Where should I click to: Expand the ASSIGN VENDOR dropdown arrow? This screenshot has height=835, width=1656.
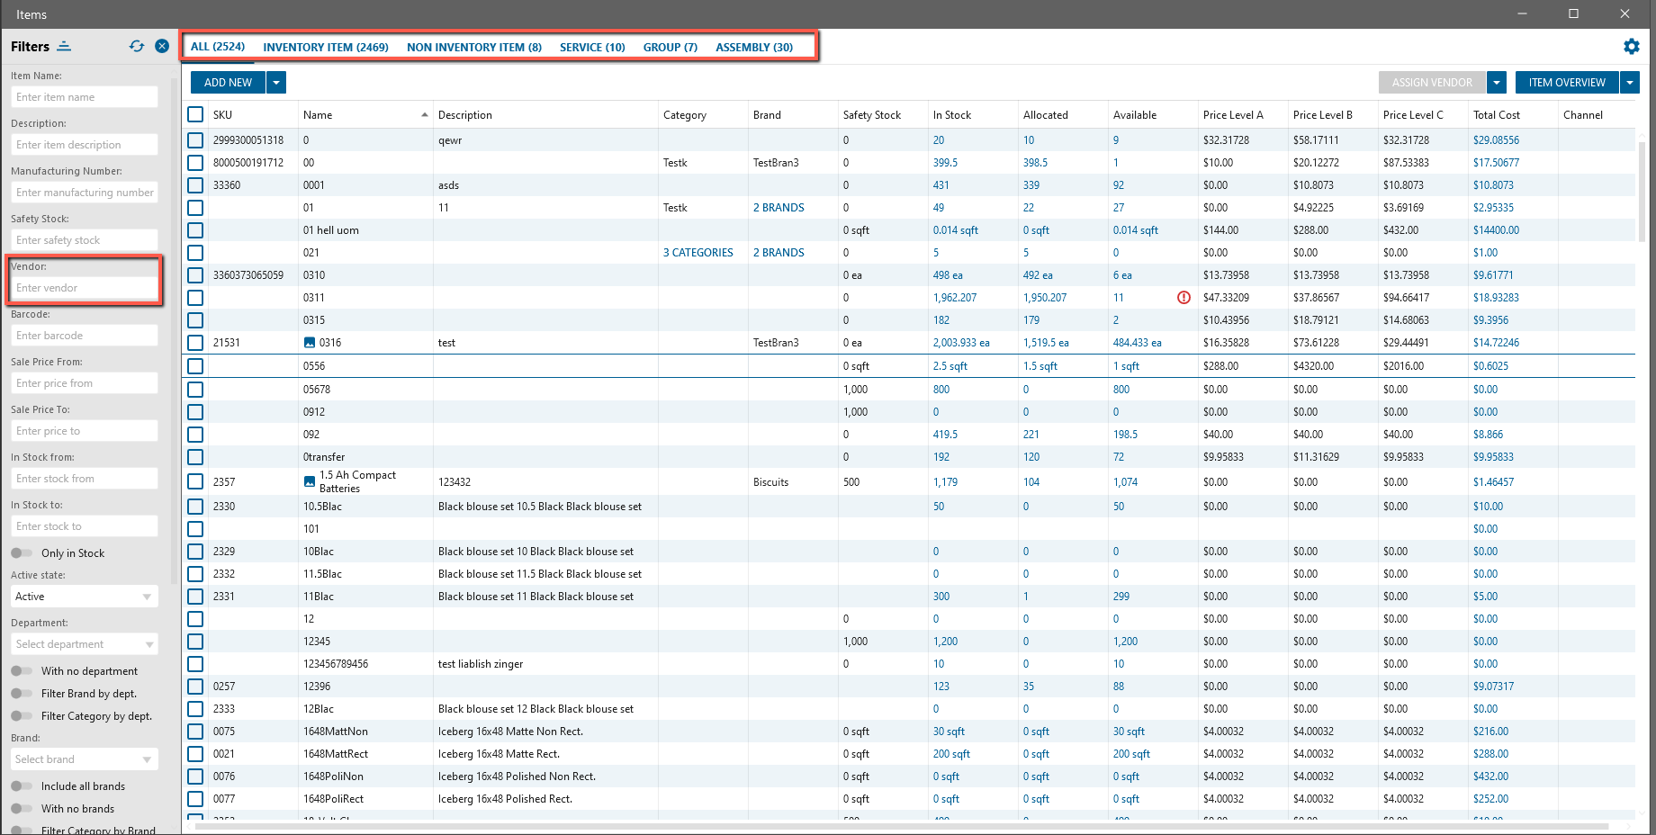coord(1497,83)
